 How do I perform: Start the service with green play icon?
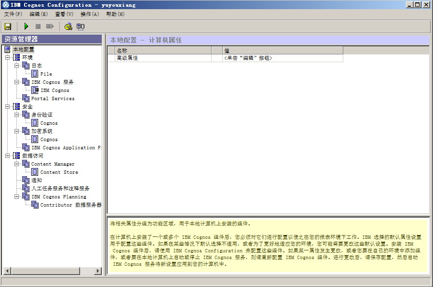[26, 26]
